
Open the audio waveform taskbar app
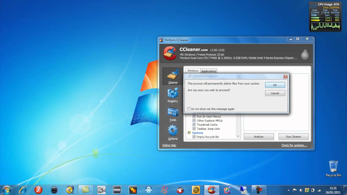click(x=117, y=190)
